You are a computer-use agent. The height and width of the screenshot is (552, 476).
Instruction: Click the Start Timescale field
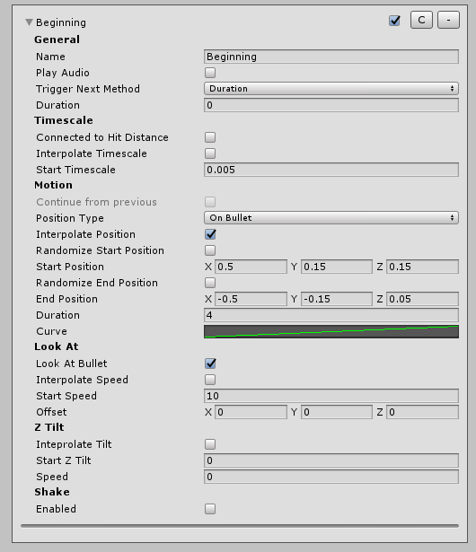point(331,170)
